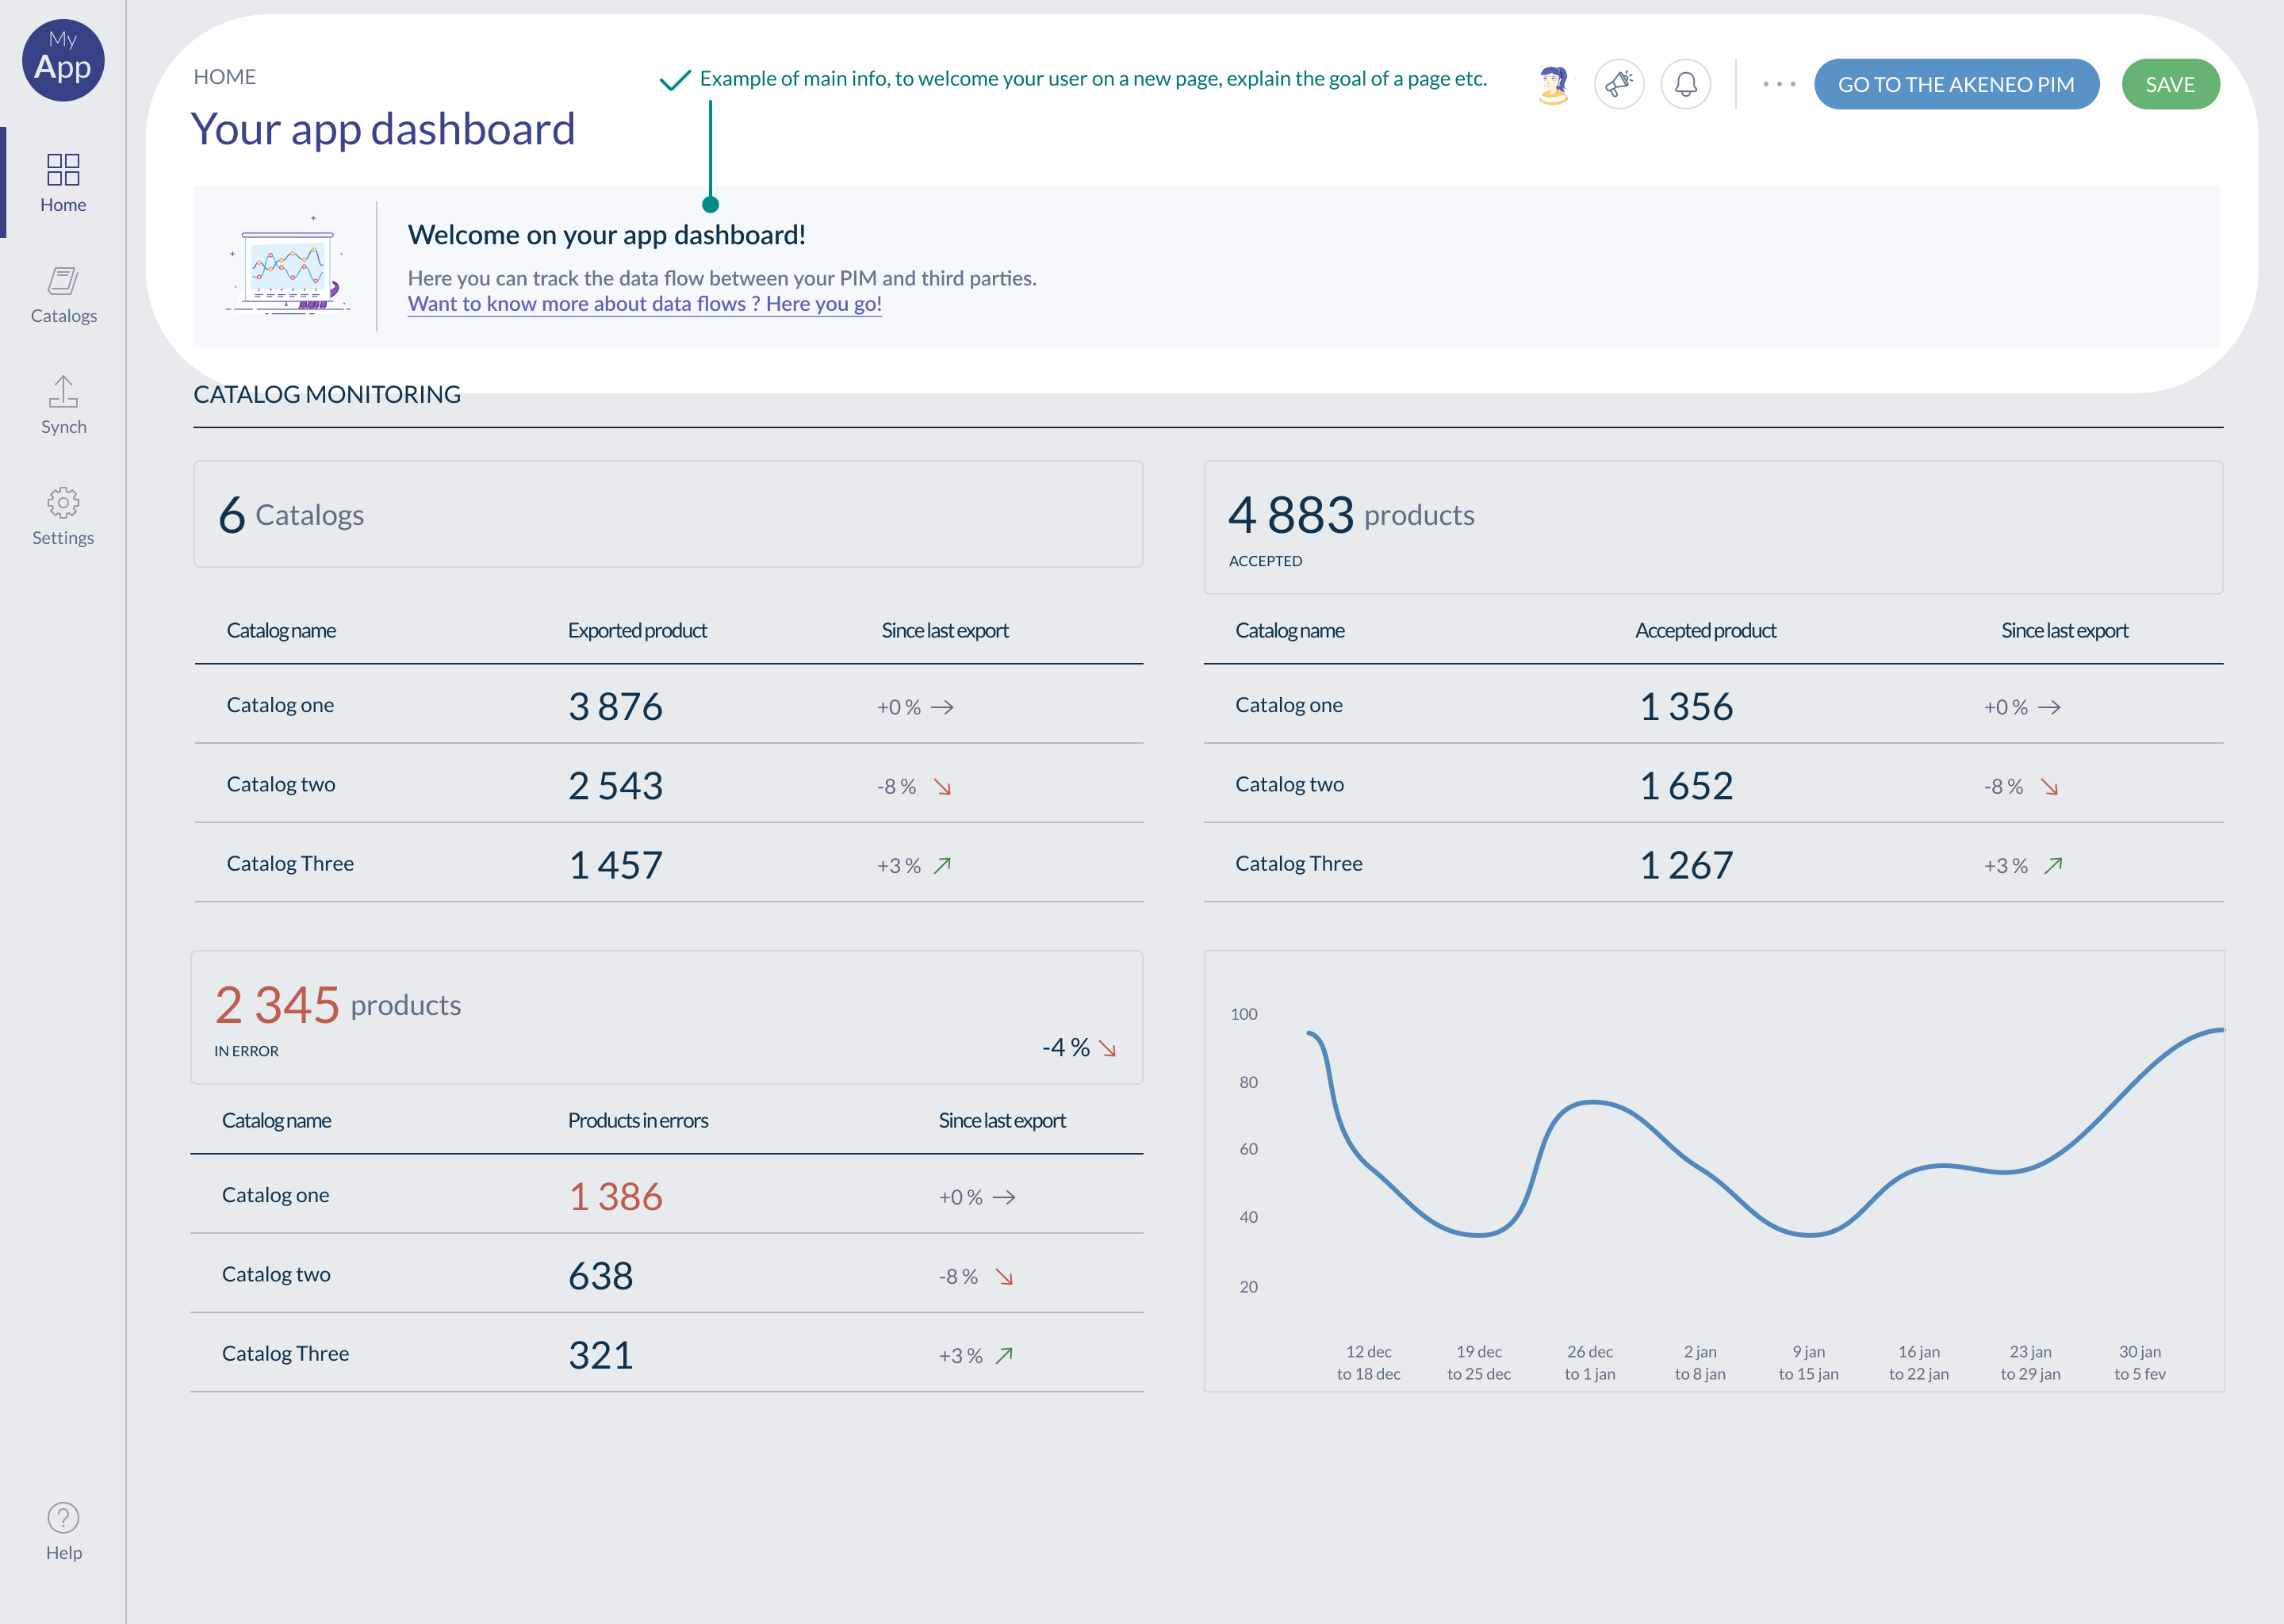This screenshot has height=1624, width=2284.
Task: Open the three-dots more options menu
Action: [1778, 84]
